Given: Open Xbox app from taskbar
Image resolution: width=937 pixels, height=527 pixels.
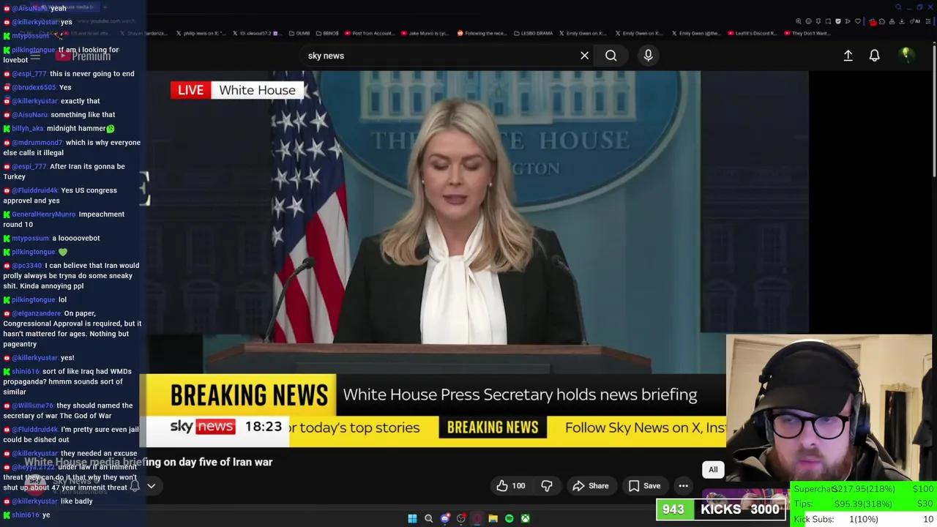Looking at the screenshot, I should [x=525, y=518].
